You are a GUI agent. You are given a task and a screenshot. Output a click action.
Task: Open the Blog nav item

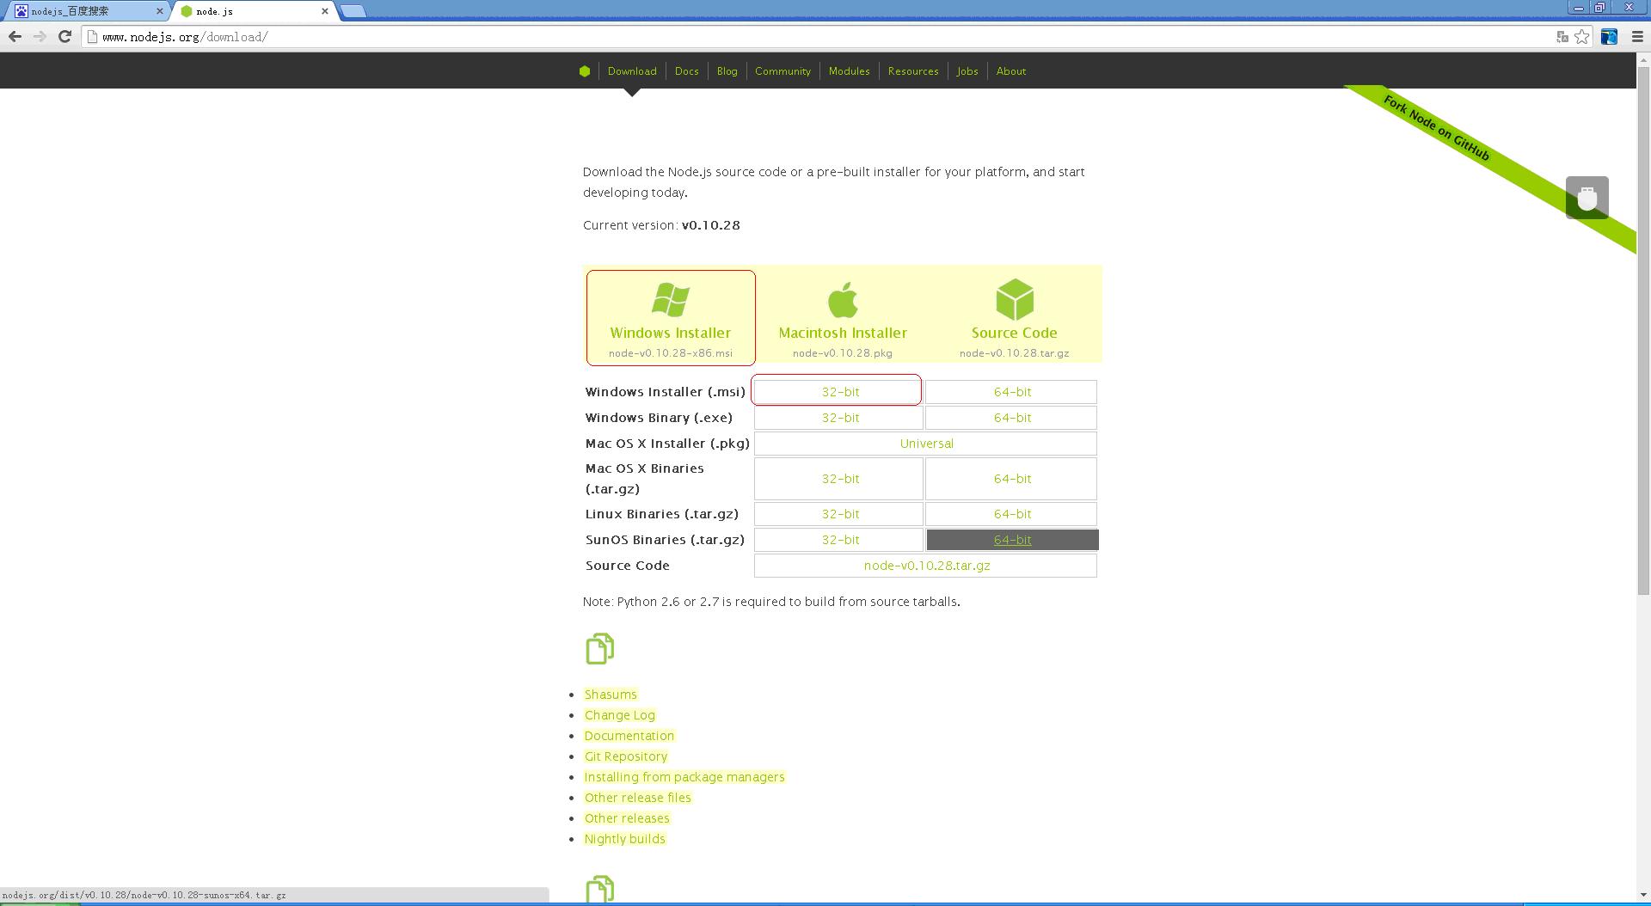coord(727,71)
